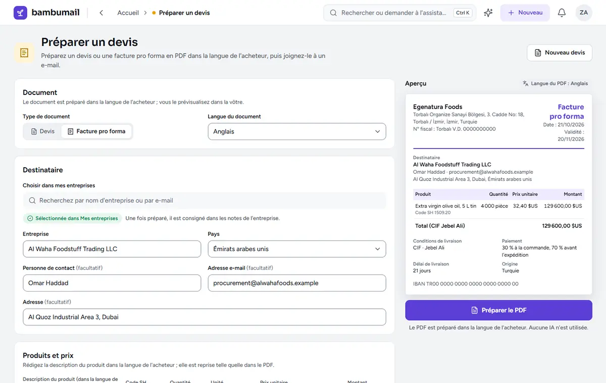Screen dimensions: 606x383
Task: Open the ZA user avatar menu
Action: tap(584, 13)
